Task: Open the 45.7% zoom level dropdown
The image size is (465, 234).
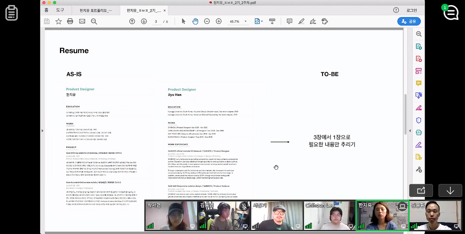Action: coord(238,21)
